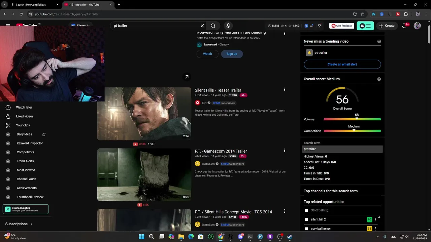Screen dimensions: 431x242
Task: Open the external-link arrow above Silent Hills video
Action: pyautogui.click(x=187, y=77)
